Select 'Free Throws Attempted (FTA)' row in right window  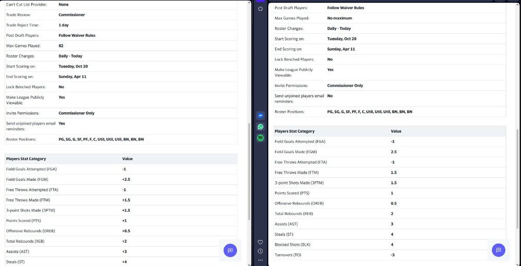tap(390, 162)
